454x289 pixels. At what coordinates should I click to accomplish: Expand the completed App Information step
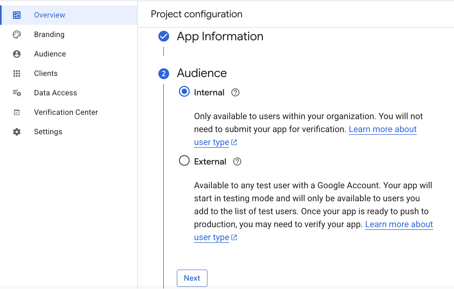[x=220, y=36]
